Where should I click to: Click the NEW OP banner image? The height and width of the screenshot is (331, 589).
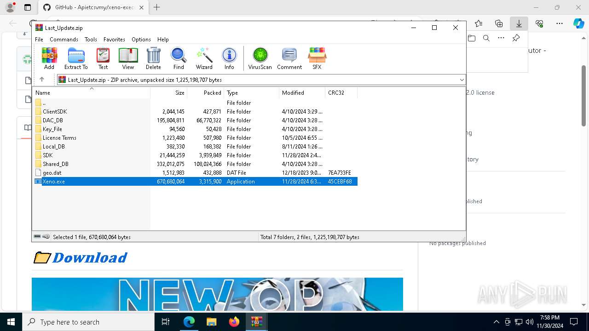[x=217, y=294]
